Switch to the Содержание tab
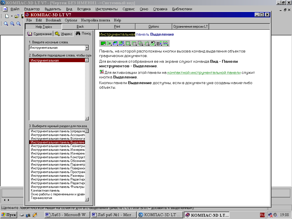The width and height of the screenshot is (292, 219). (x=40, y=34)
